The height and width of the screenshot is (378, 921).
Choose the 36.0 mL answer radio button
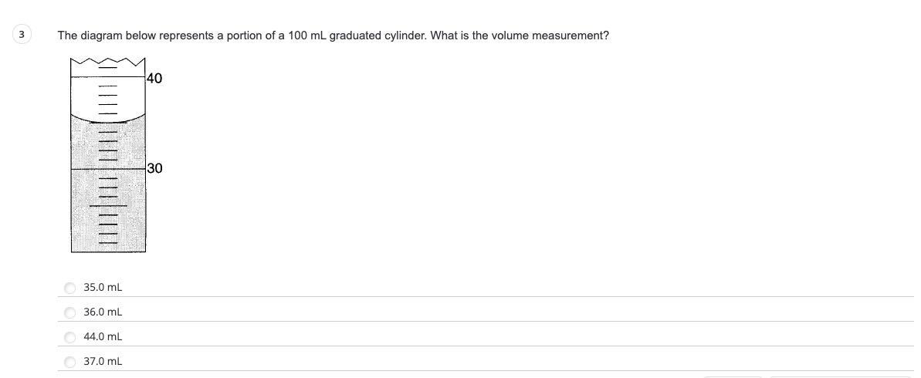coord(70,312)
